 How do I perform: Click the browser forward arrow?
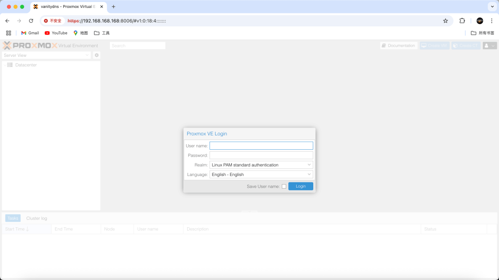pyautogui.click(x=19, y=21)
